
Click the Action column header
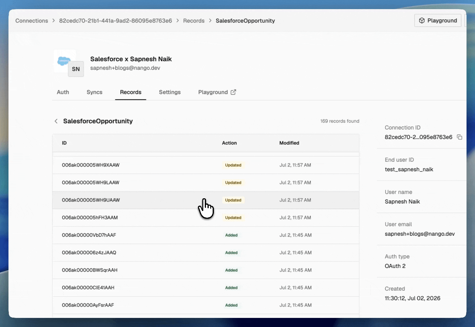(229, 143)
